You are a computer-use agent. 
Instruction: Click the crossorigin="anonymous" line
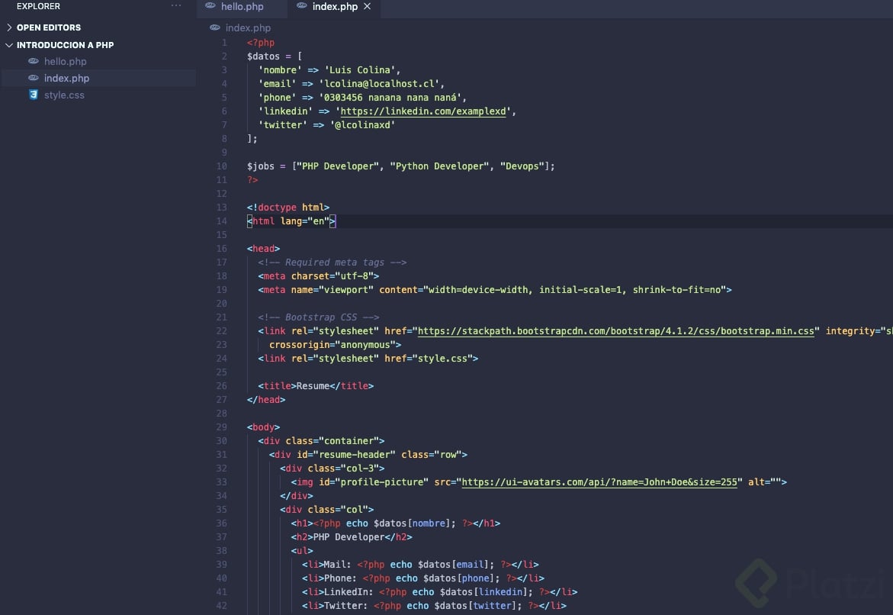335,345
